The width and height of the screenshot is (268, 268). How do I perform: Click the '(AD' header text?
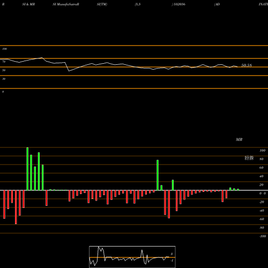(217, 4)
